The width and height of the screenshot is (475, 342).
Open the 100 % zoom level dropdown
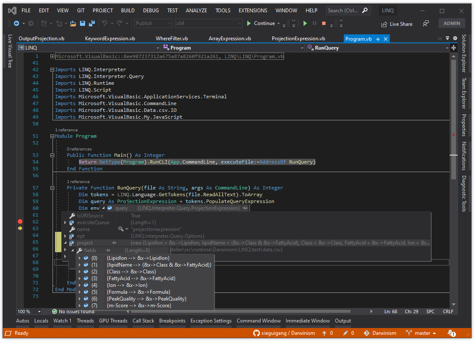(x=39, y=311)
